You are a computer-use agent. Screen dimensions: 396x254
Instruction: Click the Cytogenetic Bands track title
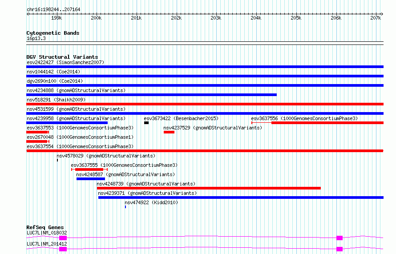pos(53,33)
